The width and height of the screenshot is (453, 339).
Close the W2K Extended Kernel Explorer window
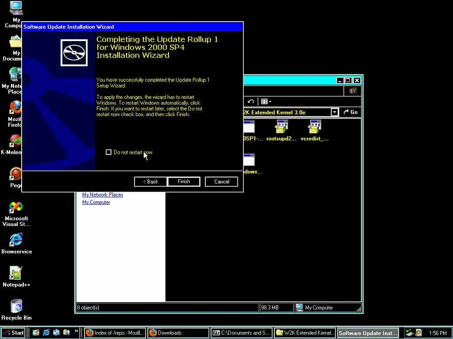pyautogui.click(x=357, y=80)
